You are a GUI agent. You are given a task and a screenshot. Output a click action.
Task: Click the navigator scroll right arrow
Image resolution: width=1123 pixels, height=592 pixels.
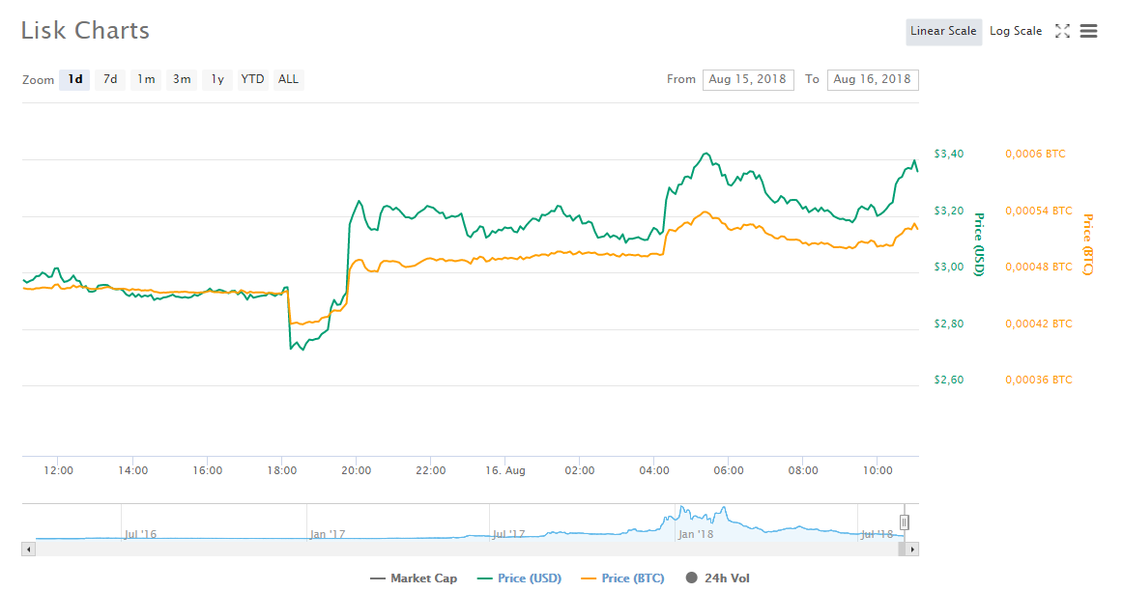(912, 549)
